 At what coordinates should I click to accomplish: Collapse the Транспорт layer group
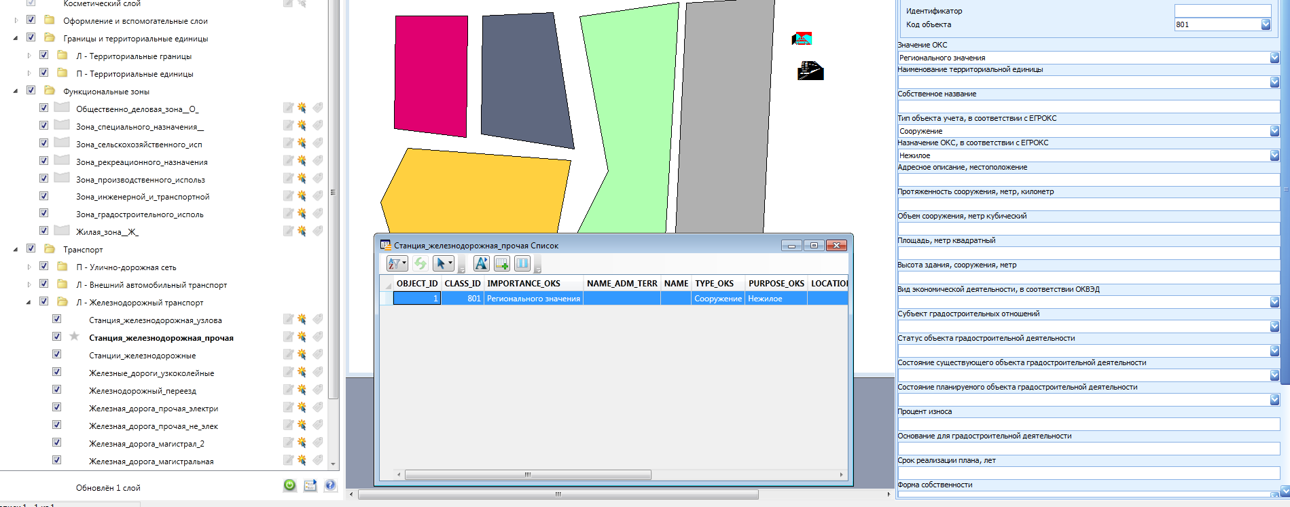(x=16, y=249)
